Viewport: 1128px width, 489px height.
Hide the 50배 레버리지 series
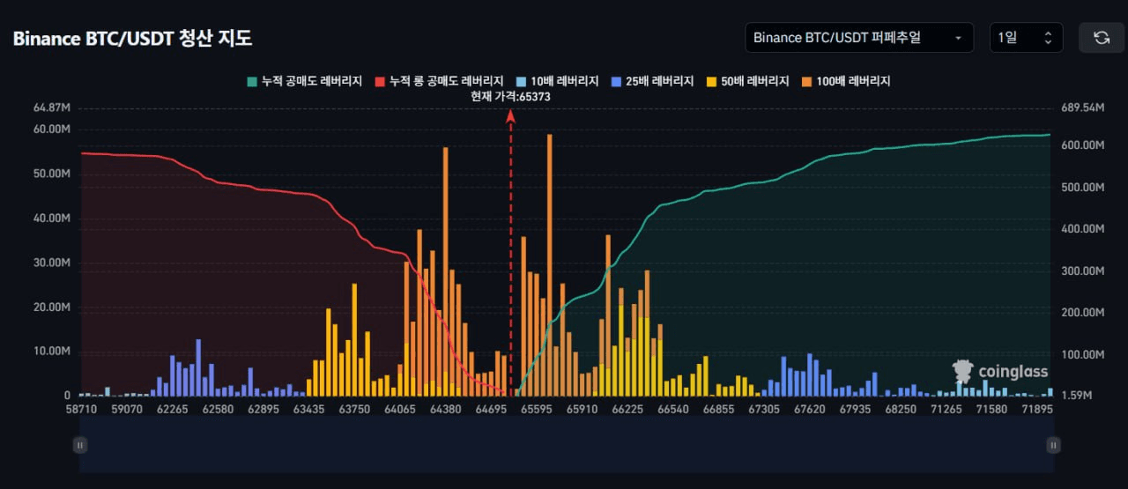click(x=748, y=81)
